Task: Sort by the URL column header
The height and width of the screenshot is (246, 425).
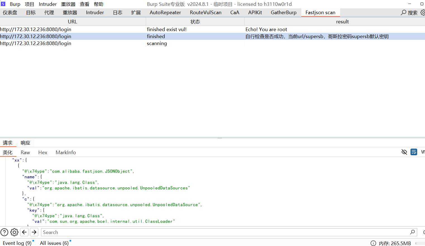Action: (73, 22)
